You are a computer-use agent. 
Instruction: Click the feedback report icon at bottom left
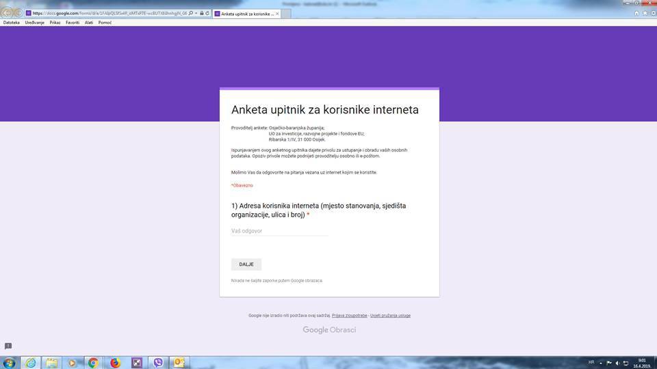tap(8, 346)
